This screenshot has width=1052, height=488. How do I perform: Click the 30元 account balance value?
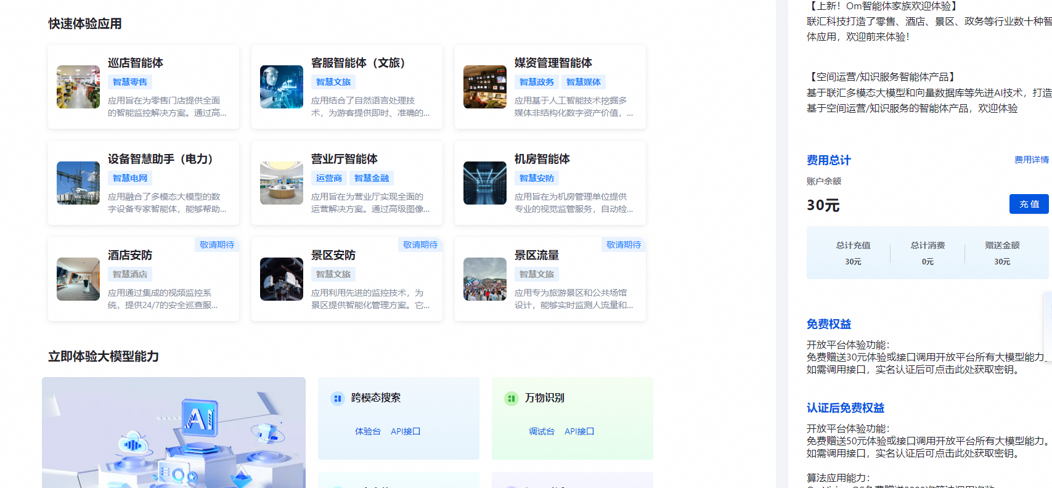click(x=823, y=205)
